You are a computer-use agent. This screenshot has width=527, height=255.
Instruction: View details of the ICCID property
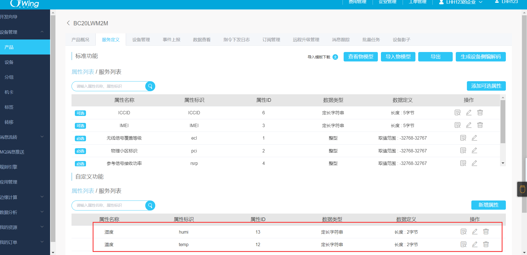click(x=457, y=113)
